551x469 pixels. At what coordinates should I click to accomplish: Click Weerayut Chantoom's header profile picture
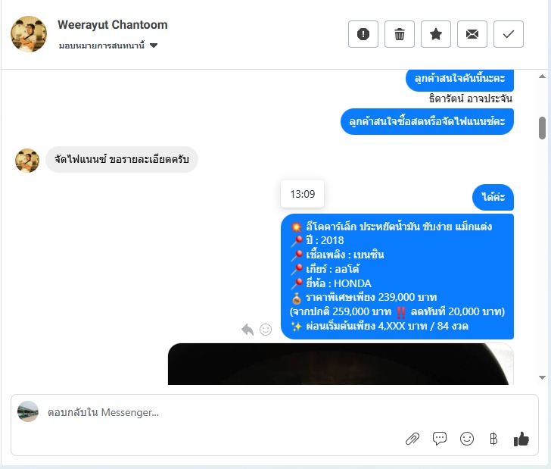[x=29, y=34]
